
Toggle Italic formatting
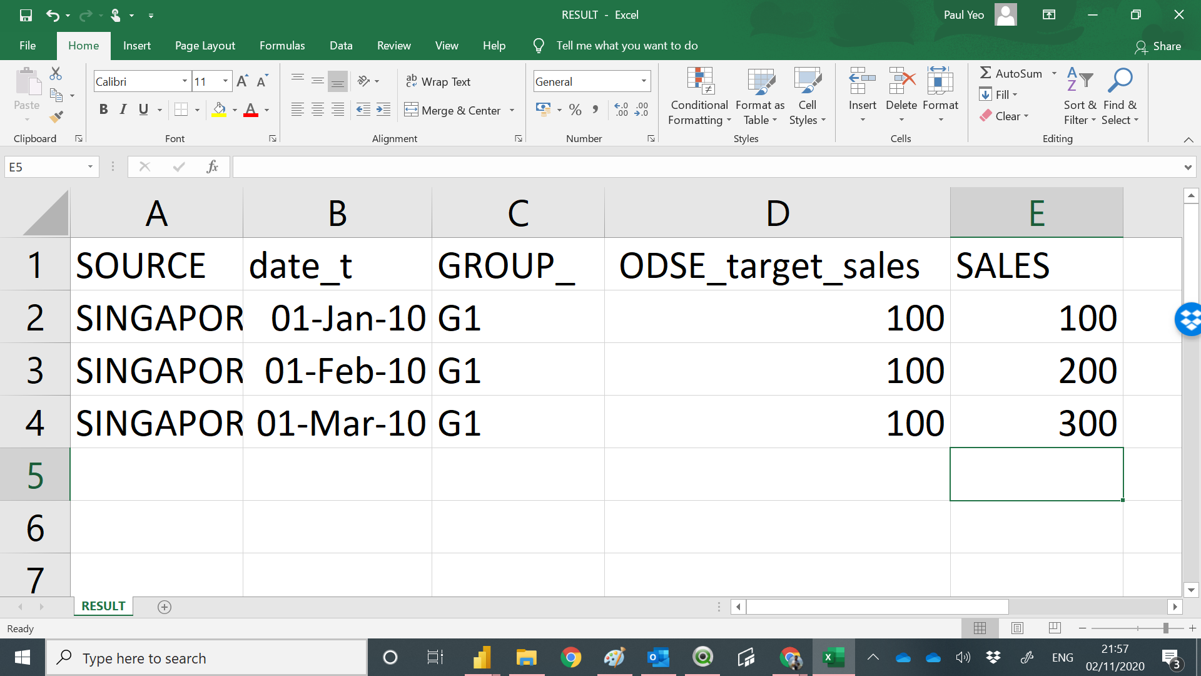coord(123,110)
